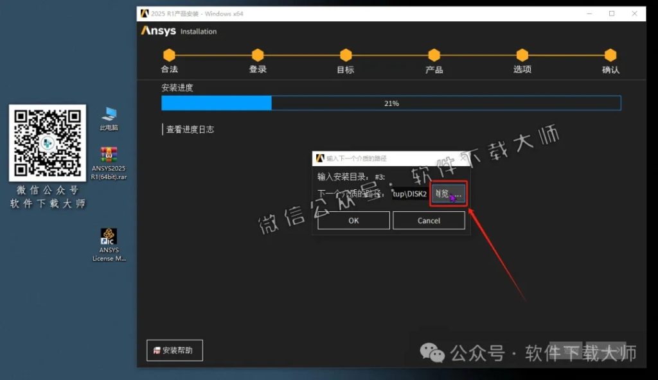Screen dimensions: 658x380
Task: Click the 确认 hexagon step icon
Action: point(609,56)
